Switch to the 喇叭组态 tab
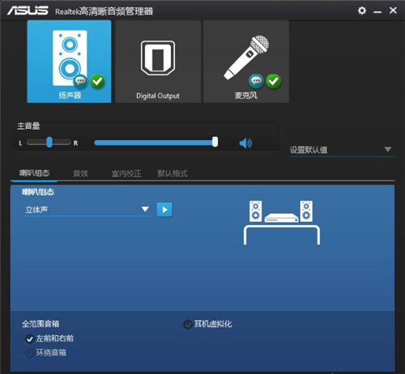The height and width of the screenshot is (374, 405). [34, 173]
